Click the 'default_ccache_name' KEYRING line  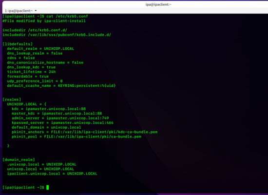coord(61,86)
